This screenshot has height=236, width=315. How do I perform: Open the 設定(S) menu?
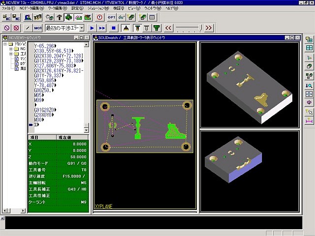(x=77, y=8)
